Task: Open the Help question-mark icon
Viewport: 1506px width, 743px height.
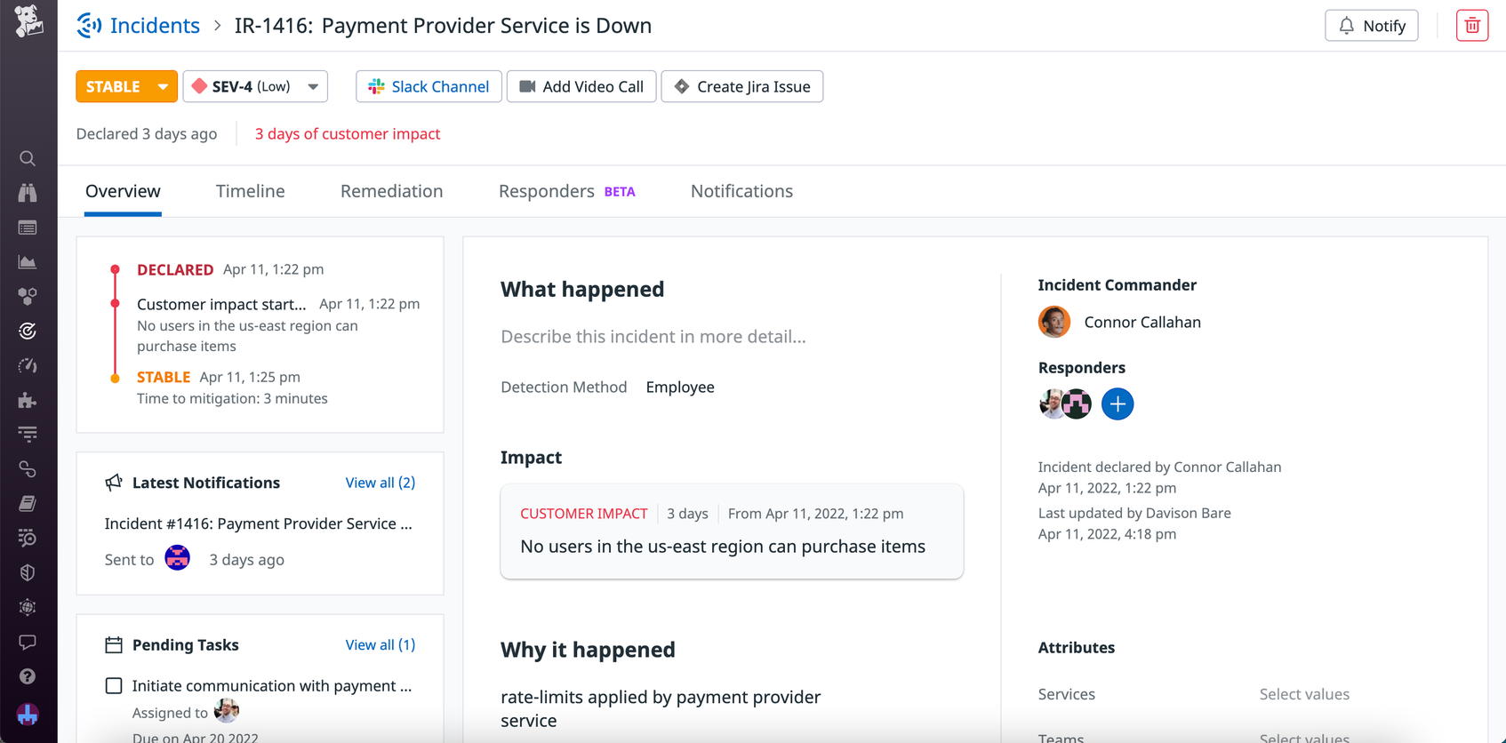Action: click(x=28, y=675)
